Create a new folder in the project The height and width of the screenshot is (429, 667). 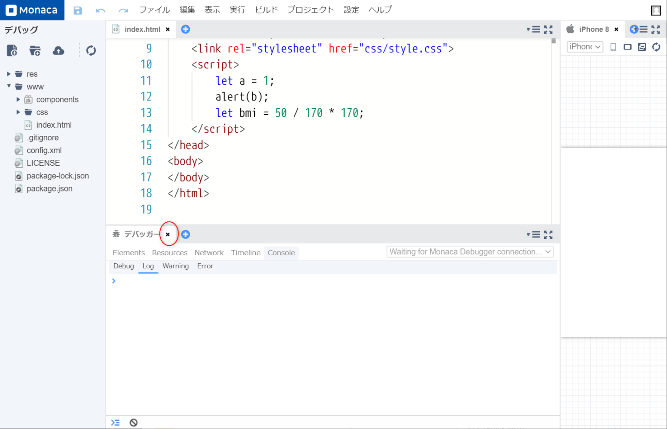pos(35,50)
